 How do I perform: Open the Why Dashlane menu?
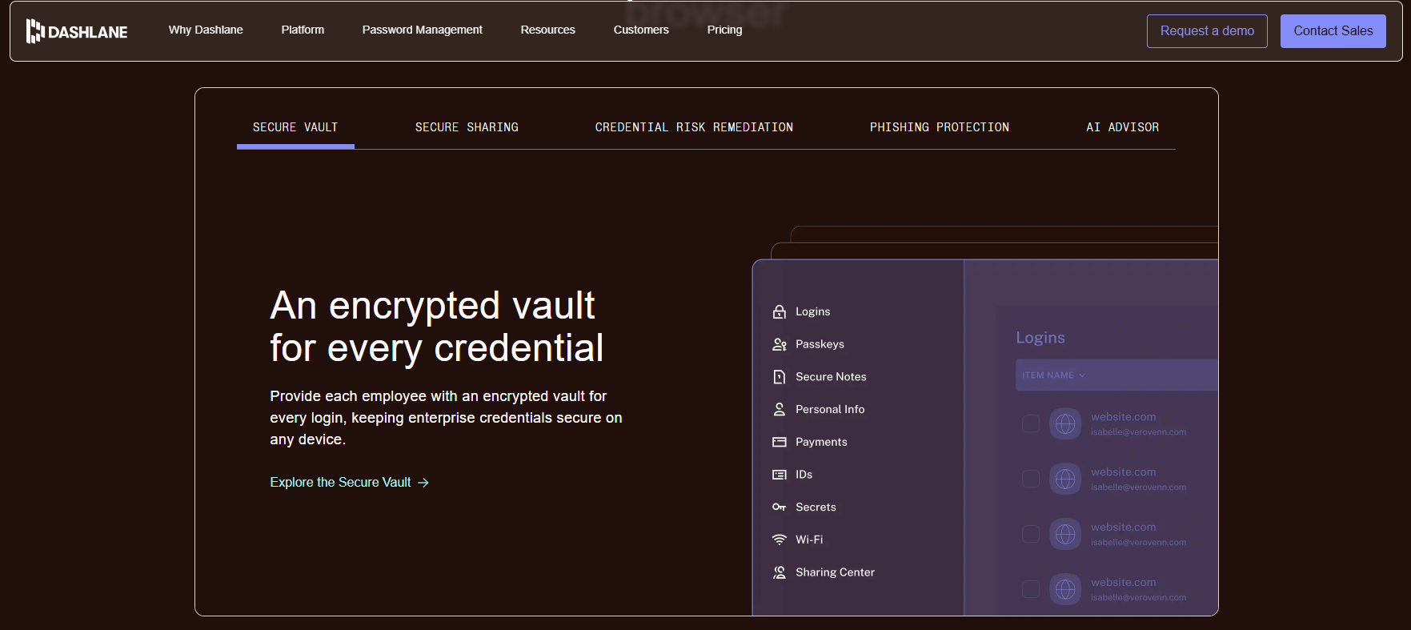click(206, 30)
